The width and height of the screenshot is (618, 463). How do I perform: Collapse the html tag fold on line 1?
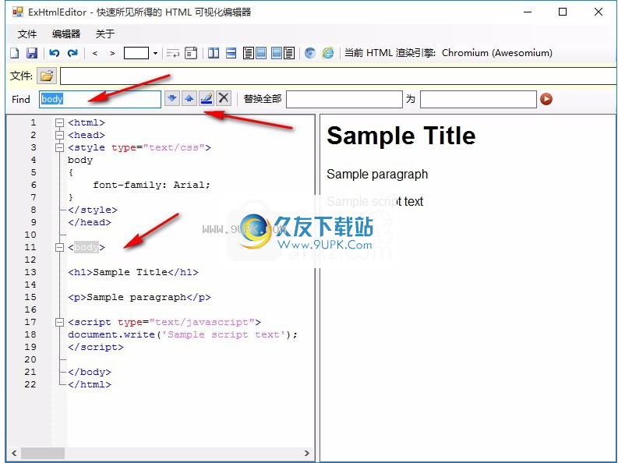(59, 123)
